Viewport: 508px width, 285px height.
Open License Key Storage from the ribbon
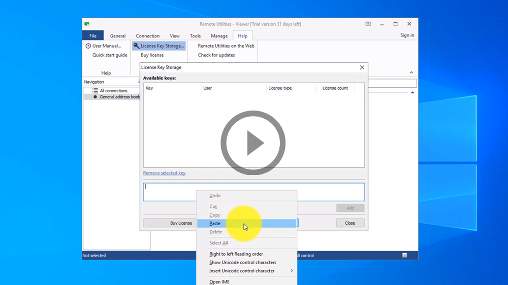[158, 46]
